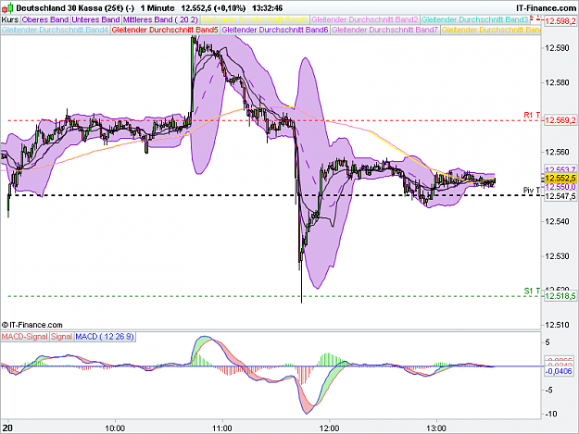Click the red 12.569,2 price tag
The height and width of the screenshot is (434, 579).
(x=560, y=120)
